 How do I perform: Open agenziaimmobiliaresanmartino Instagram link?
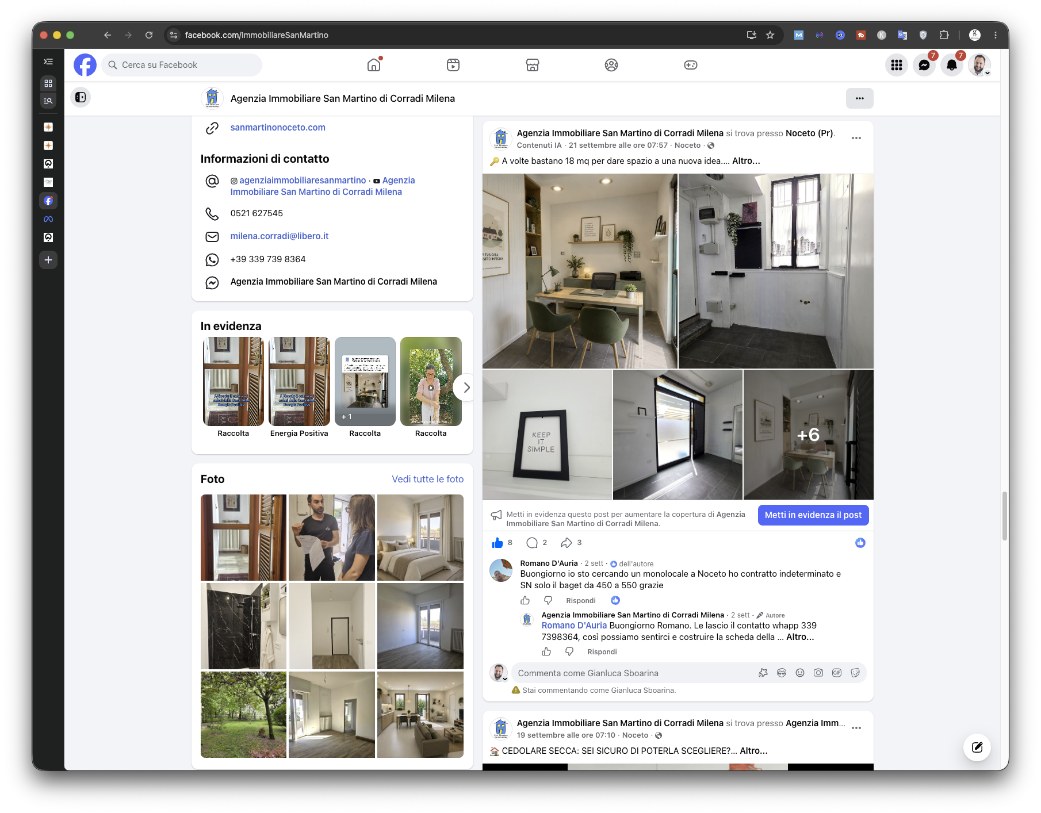point(303,181)
